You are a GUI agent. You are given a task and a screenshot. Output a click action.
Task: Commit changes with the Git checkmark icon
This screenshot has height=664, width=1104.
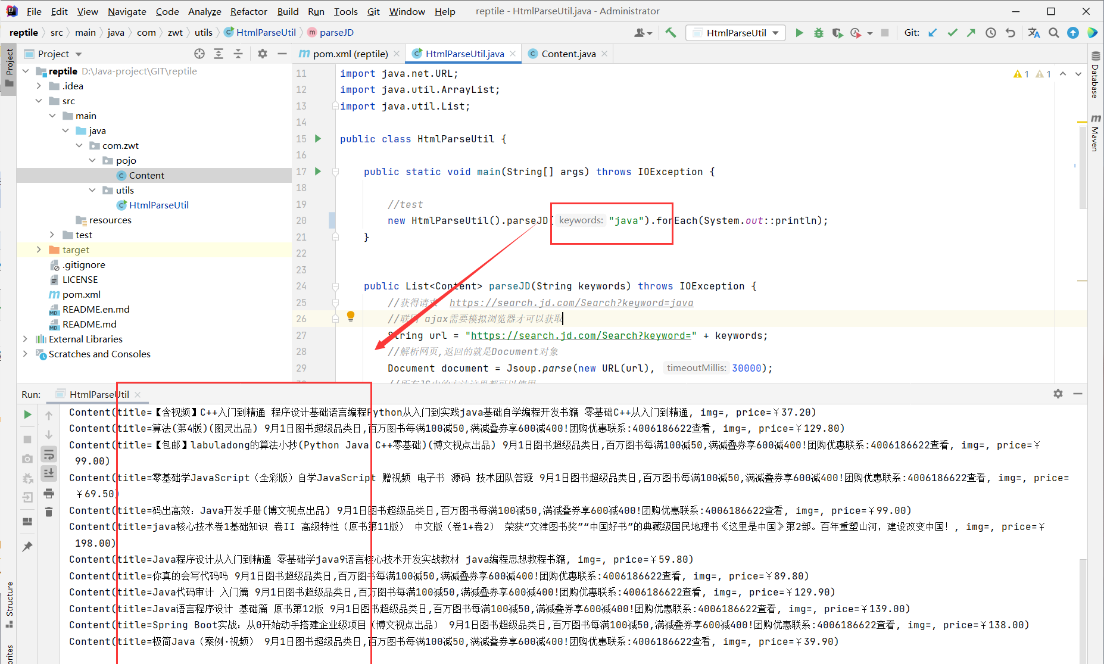click(952, 33)
